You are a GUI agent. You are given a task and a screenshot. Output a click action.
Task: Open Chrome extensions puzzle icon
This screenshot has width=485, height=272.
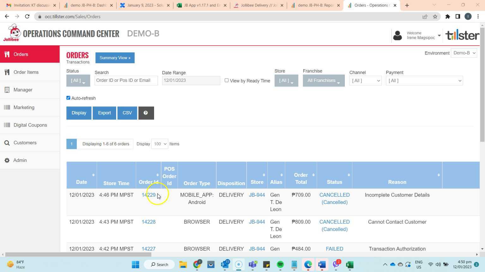447,17
